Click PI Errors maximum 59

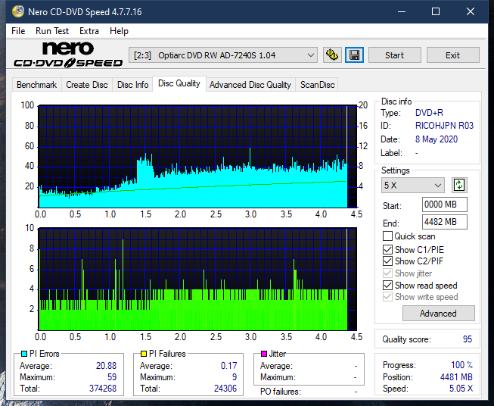point(112,377)
